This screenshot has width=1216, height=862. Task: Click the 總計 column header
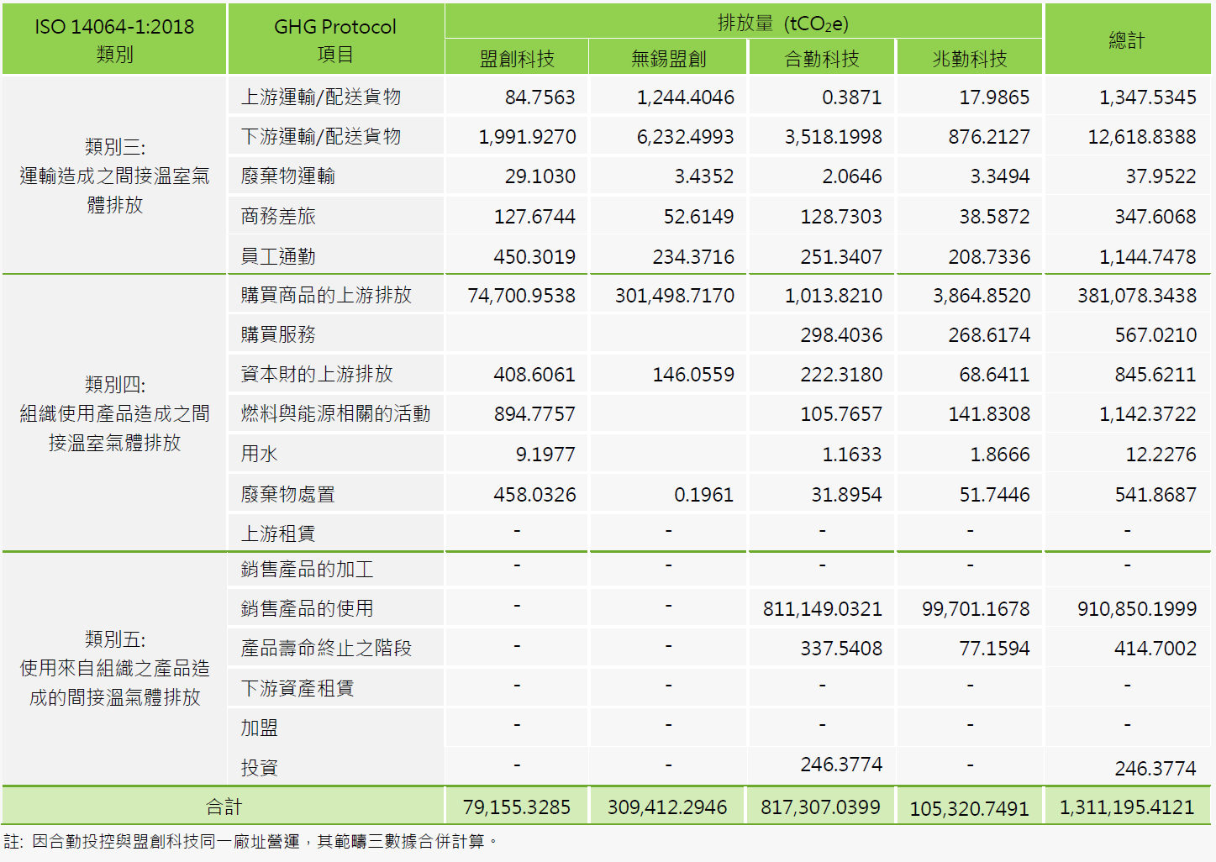pos(1127,39)
